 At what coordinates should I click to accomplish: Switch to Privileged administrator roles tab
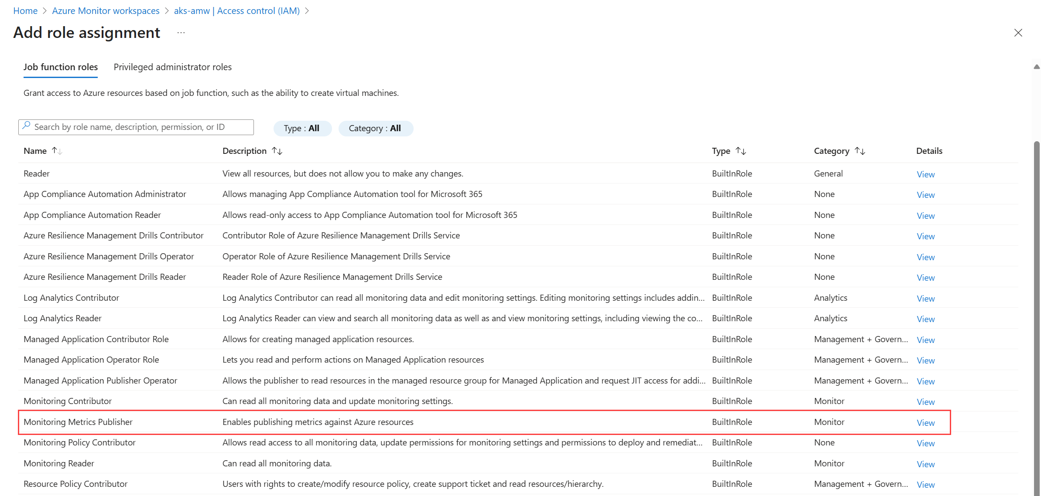pyautogui.click(x=172, y=67)
